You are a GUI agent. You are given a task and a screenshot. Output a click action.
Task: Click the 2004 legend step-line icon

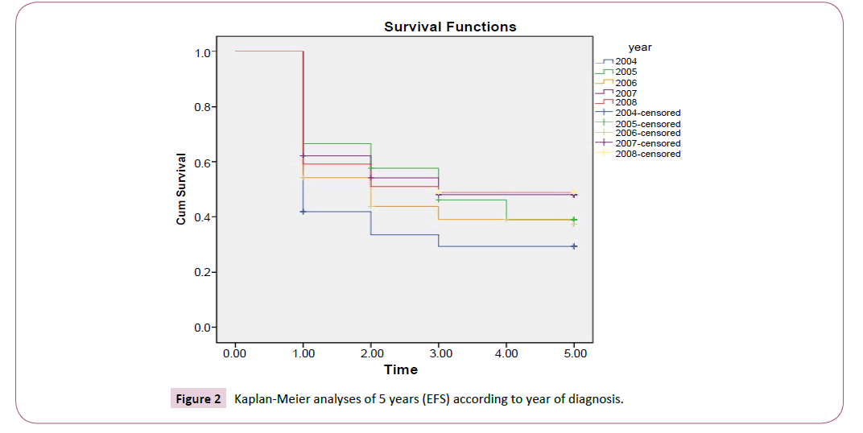pos(604,62)
